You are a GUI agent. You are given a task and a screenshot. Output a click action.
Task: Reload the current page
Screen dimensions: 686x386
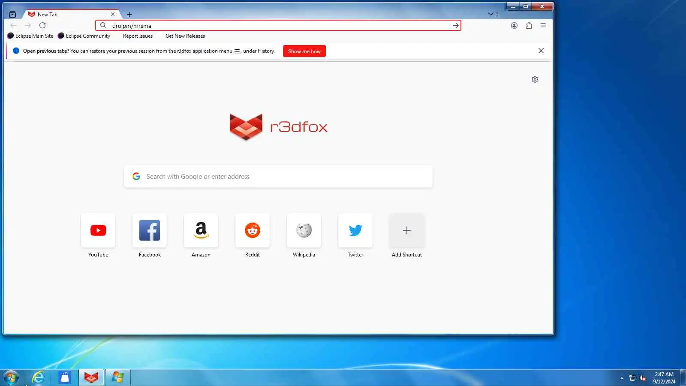(42, 25)
